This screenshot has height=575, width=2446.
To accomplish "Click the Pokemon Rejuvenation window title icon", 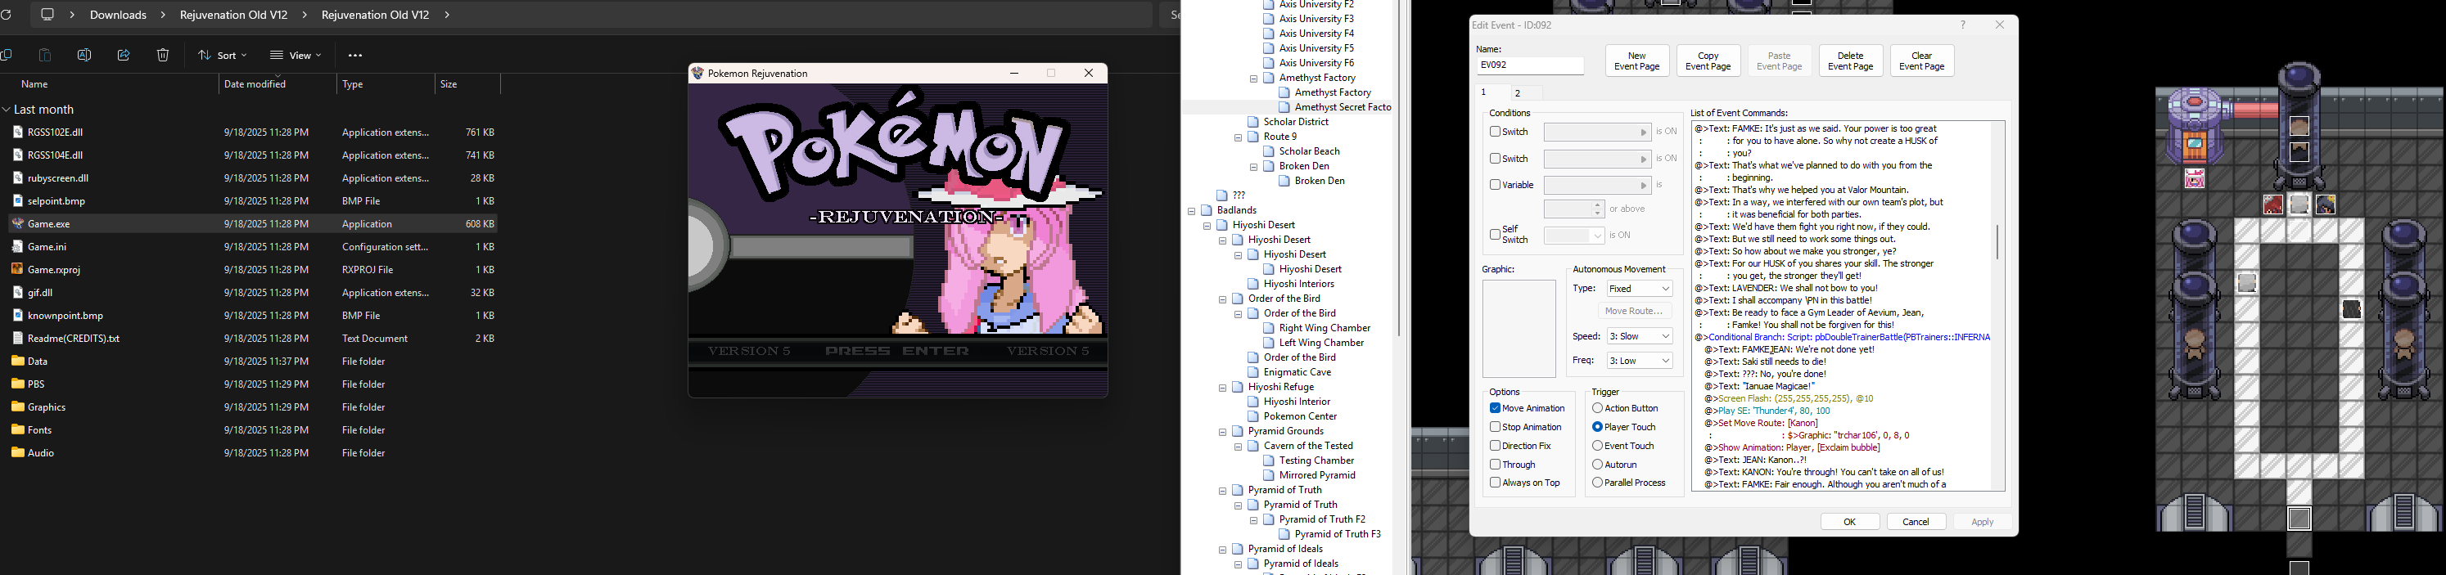I will tap(698, 73).
